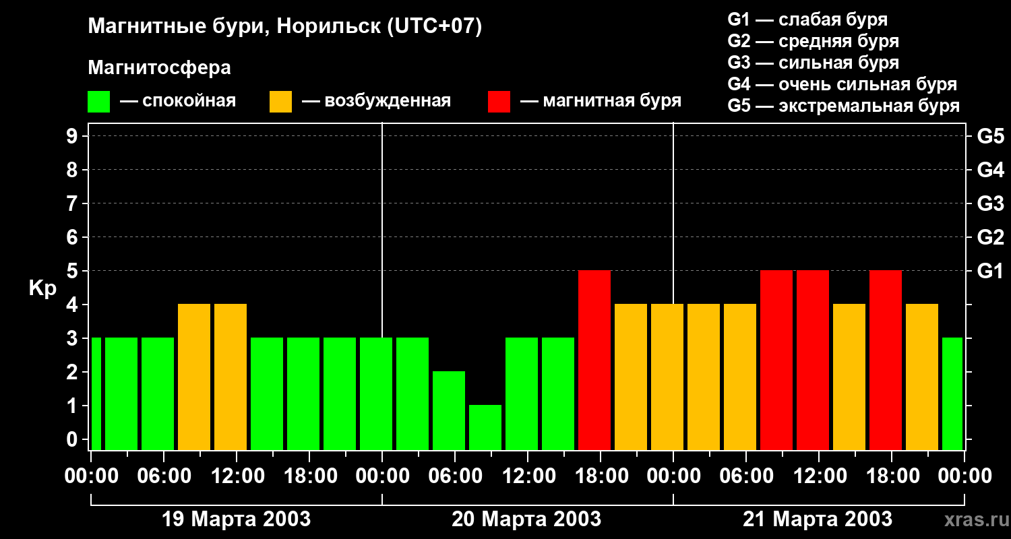Image resolution: width=1011 pixels, height=539 pixels.
Task: Select the green Kp 2 bar on 20 Марта
Action: pyautogui.click(x=449, y=410)
